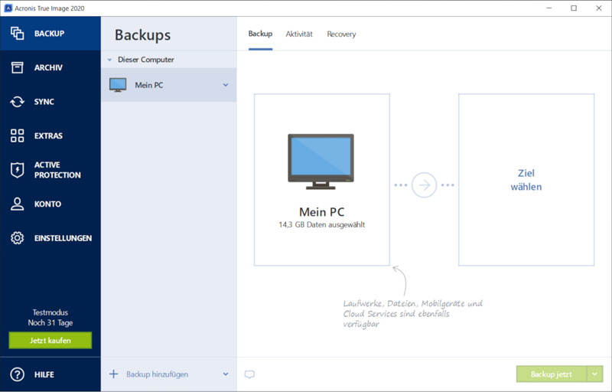Click the Jetzt kaufen button
The height and width of the screenshot is (392, 612).
(50, 340)
